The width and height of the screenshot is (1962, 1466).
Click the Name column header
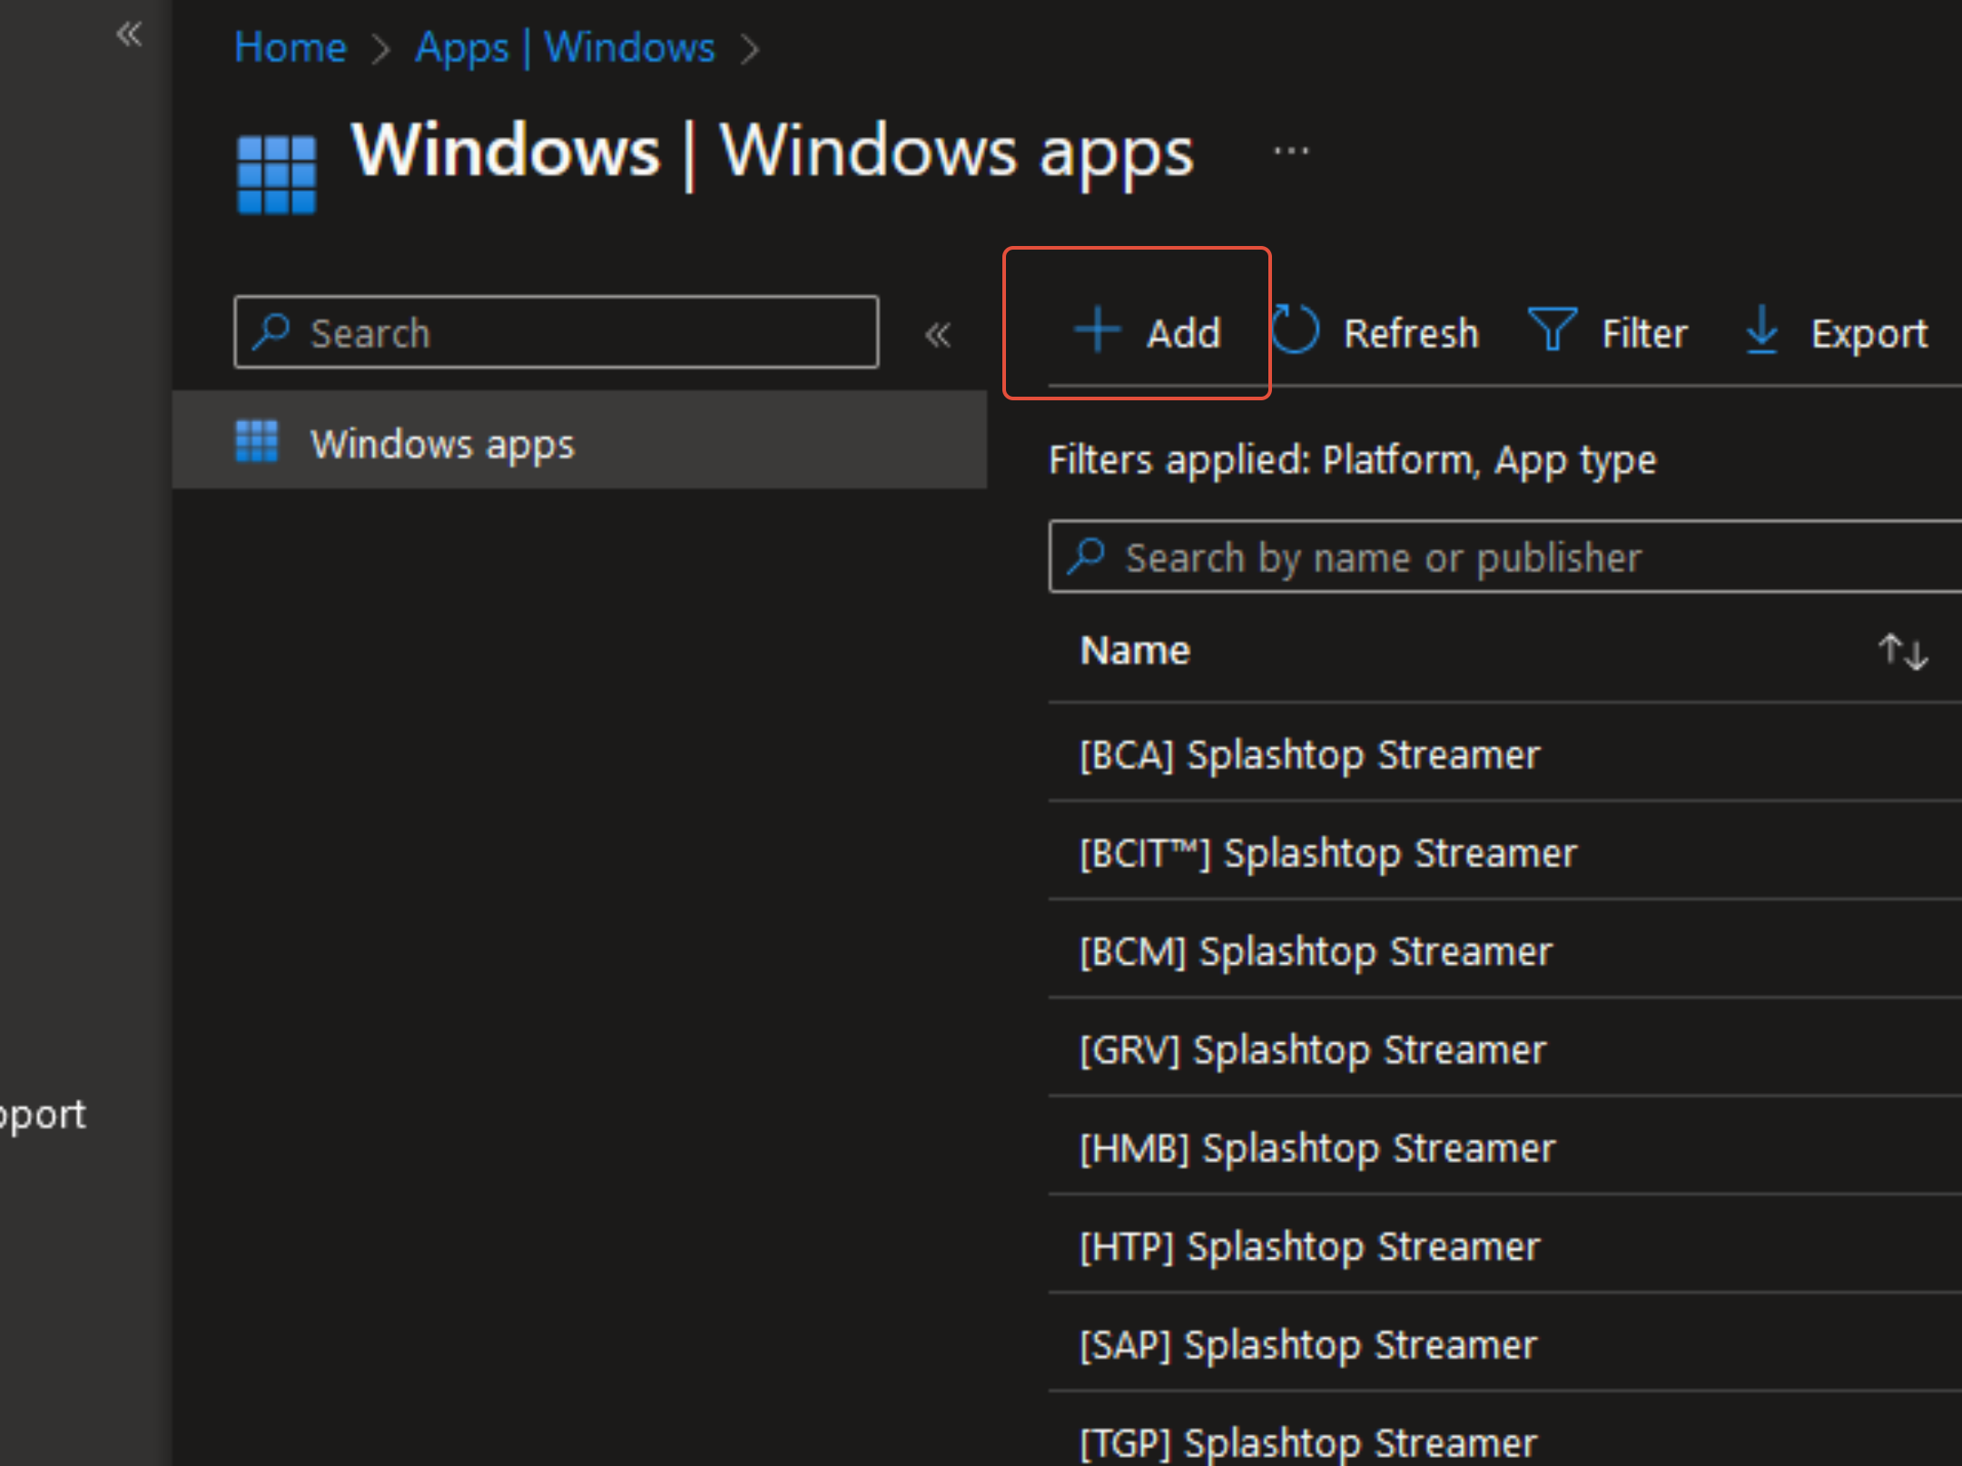[1135, 651]
